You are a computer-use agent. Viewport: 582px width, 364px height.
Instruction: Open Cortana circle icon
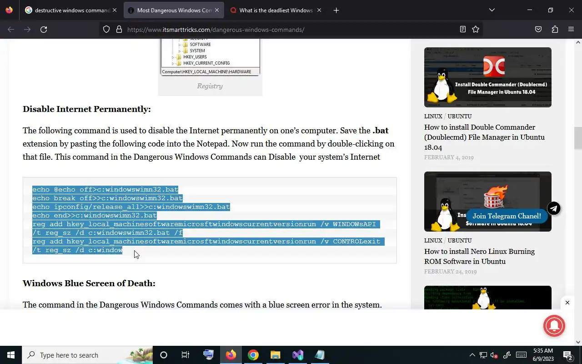click(x=164, y=355)
